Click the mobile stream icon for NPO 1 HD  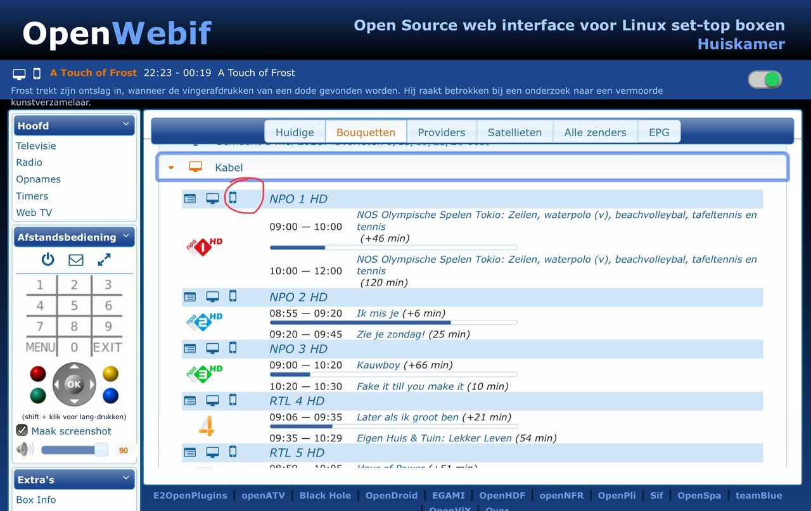pyautogui.click(x=233, y=198)
